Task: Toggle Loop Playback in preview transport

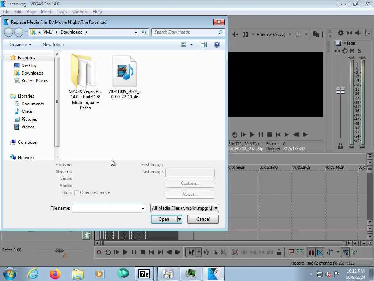Action: (234, 135)
